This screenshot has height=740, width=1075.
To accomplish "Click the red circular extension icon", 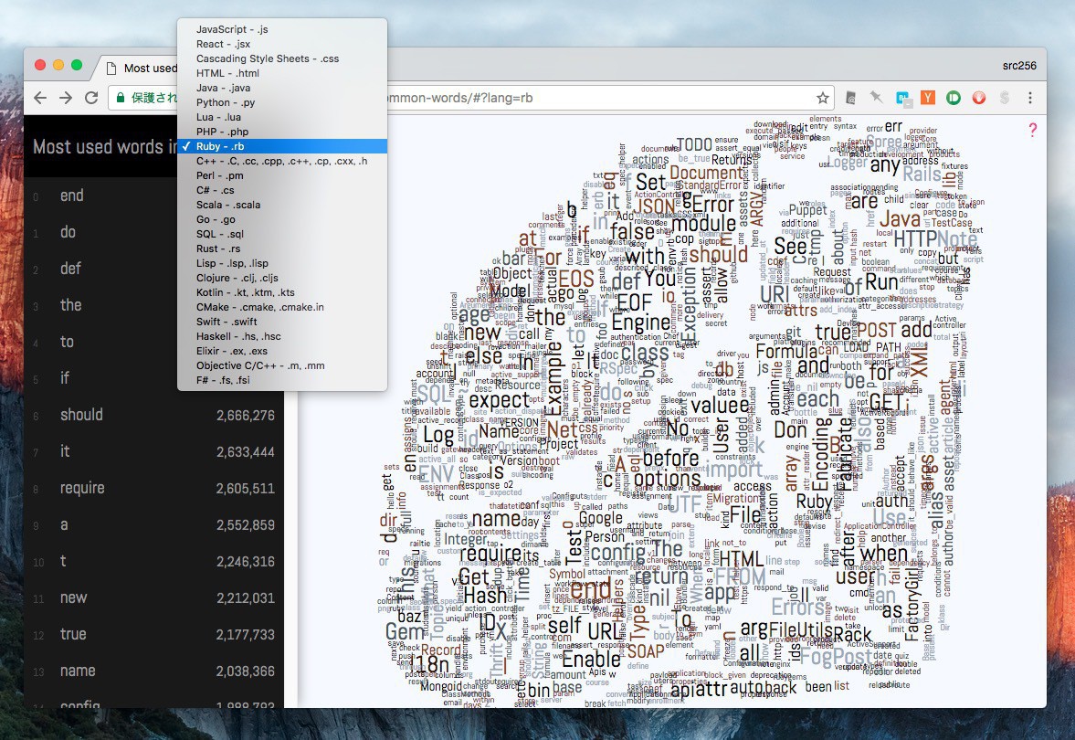I will coord(979,98).
